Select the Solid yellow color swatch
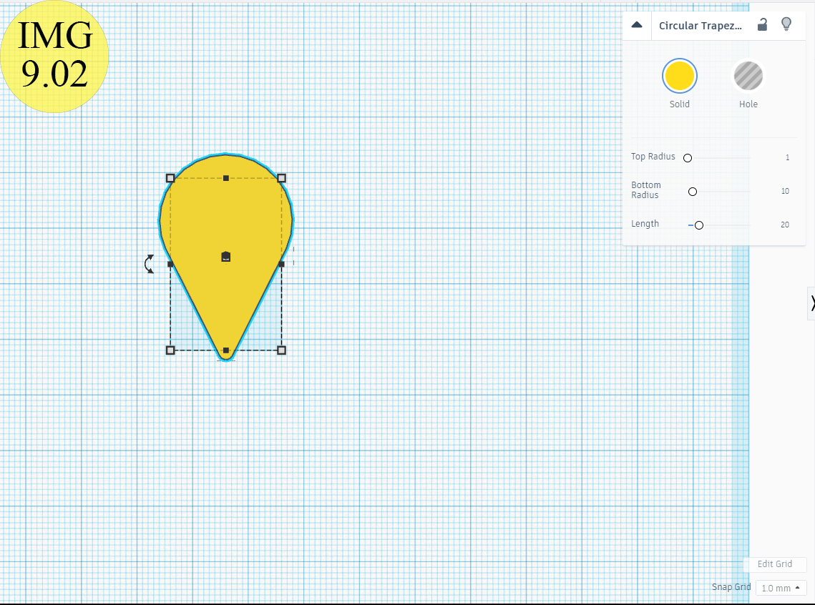The height and width of the screenshot is (605, 815). pyautogui.click(x=679, y=76)
